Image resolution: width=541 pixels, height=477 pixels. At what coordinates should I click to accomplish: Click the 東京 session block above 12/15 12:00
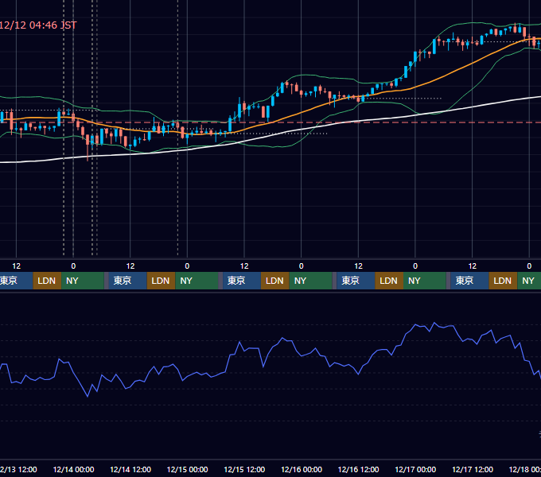(x=242, y=281)
